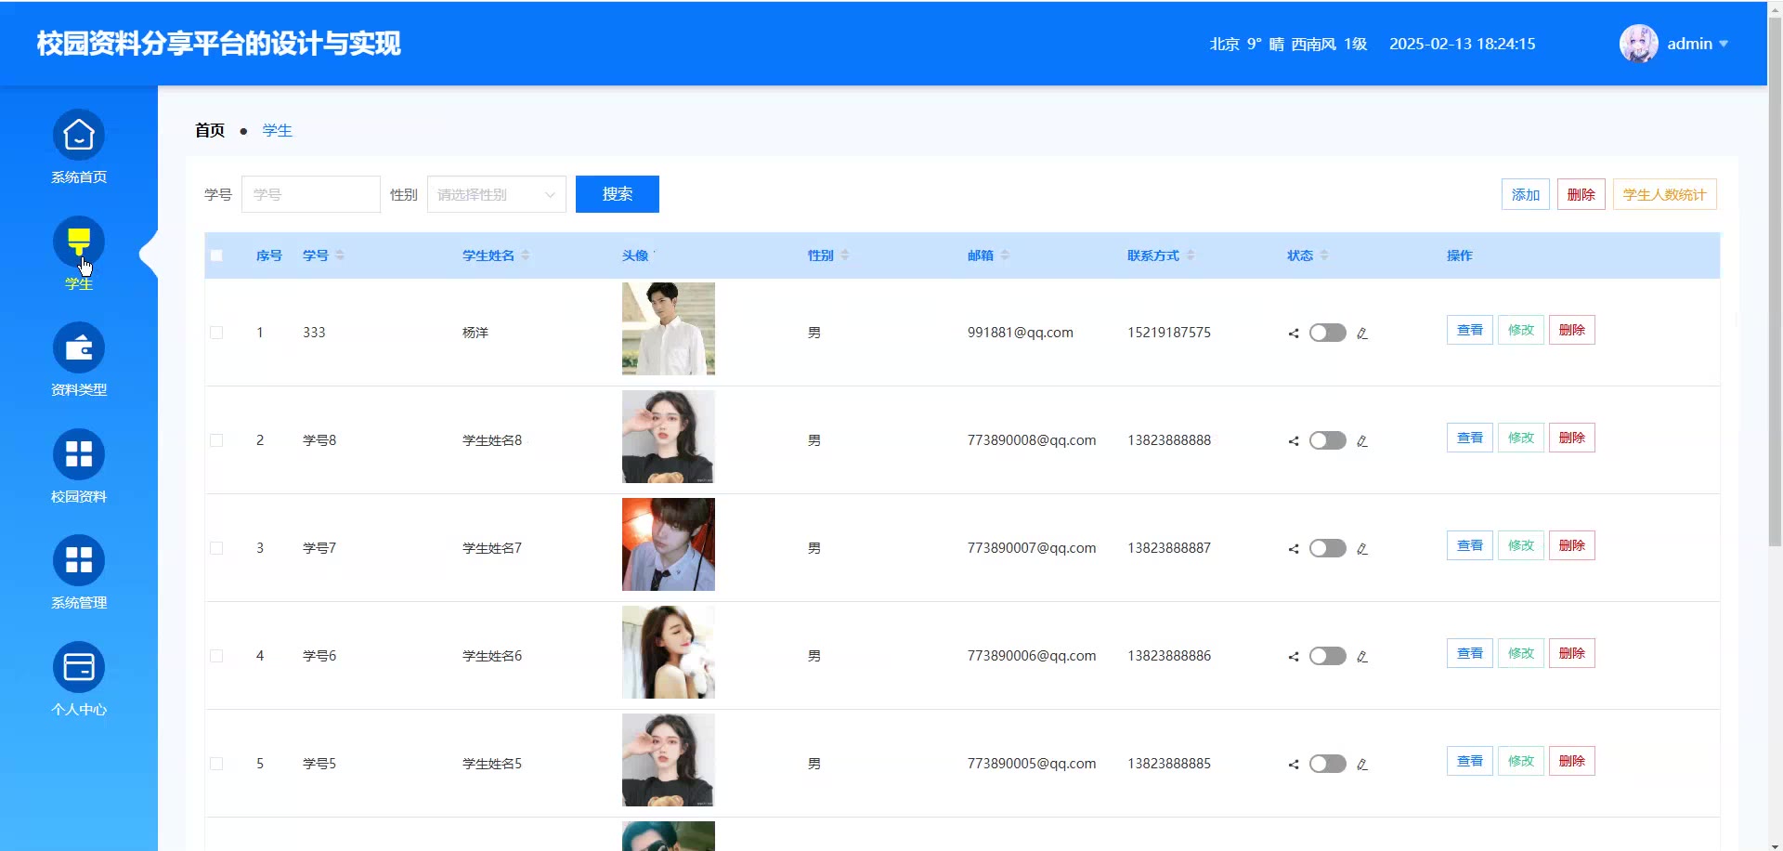This screenshot has height=851, width=1783.
Task: Select the 学生 menu in sidebar
Action: pyautogui.click(x=79, y=243)
